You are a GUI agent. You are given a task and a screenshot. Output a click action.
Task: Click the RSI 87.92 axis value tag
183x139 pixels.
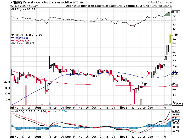click(x=175, y=12)
